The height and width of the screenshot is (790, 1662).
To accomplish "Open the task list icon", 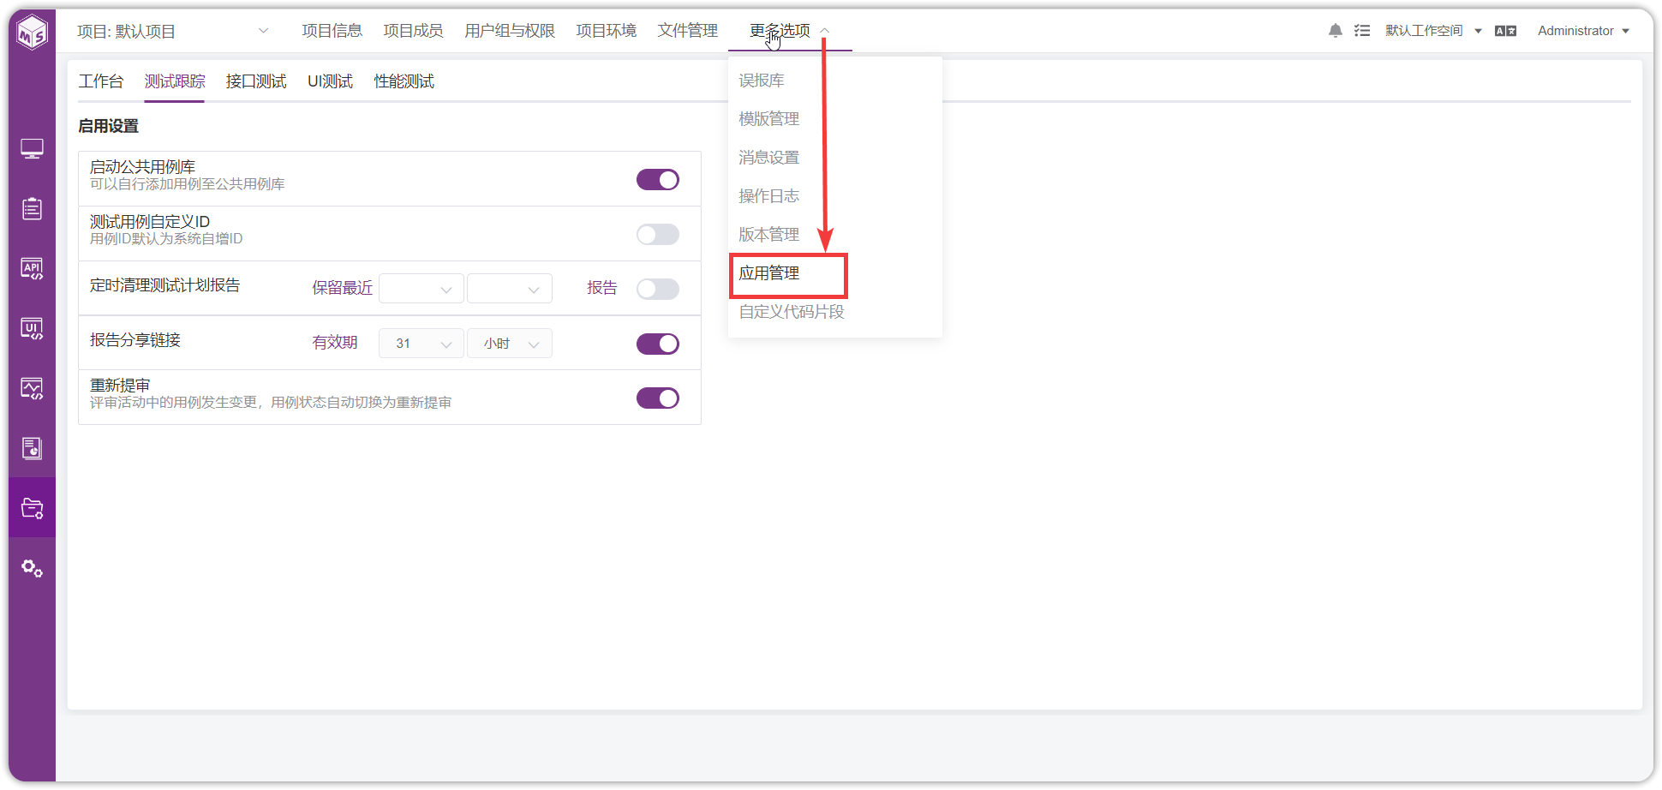I will click(x=1362, y=31).
